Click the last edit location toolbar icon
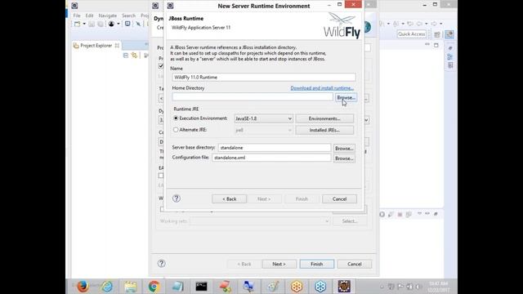The width and height of the screenshot is (523, 294). tap(410, 24)
